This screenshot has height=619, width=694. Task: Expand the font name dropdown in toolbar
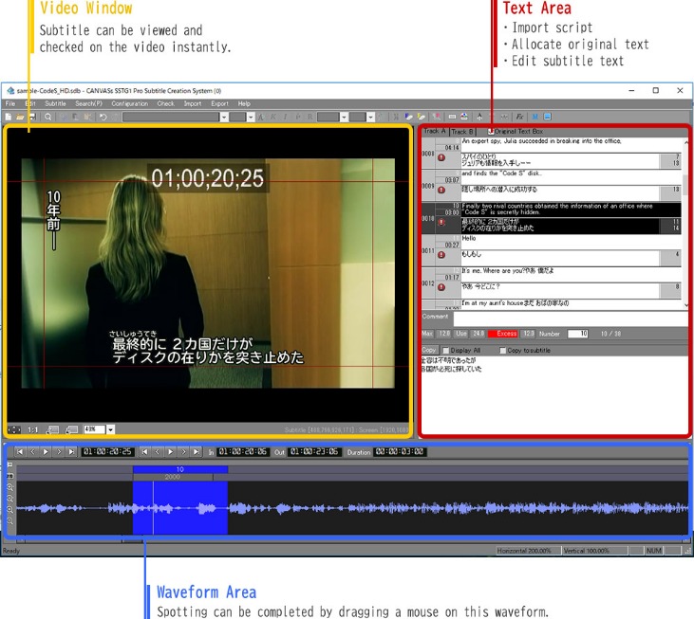pos(224,117)
